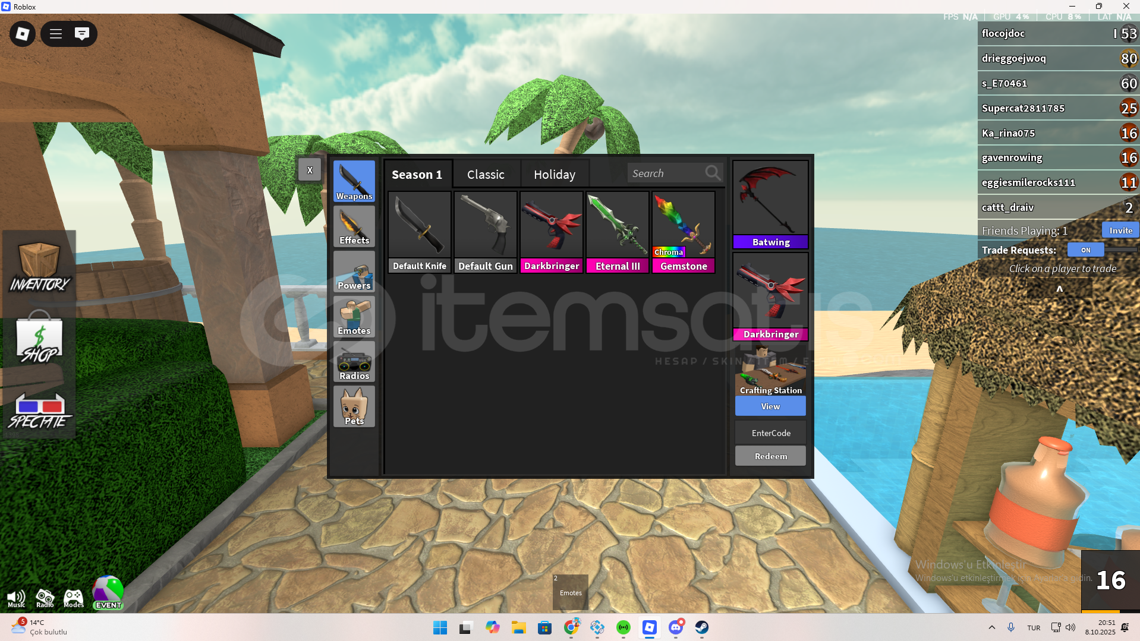1140x641 pixels.
Task: Select the Emotes inventory category
Action: tap(354, 317)
